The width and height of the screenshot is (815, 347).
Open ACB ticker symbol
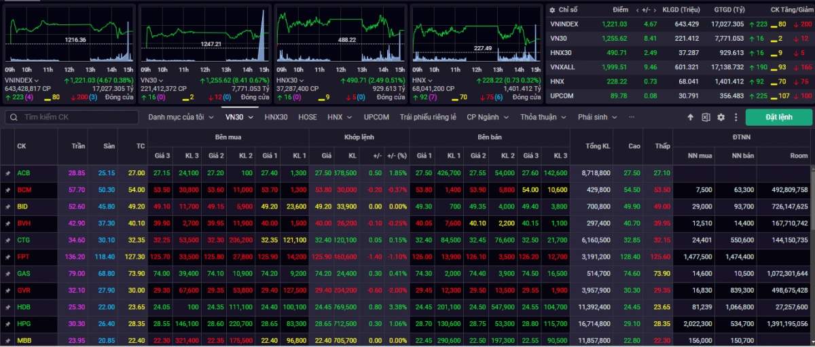point(24,173)
